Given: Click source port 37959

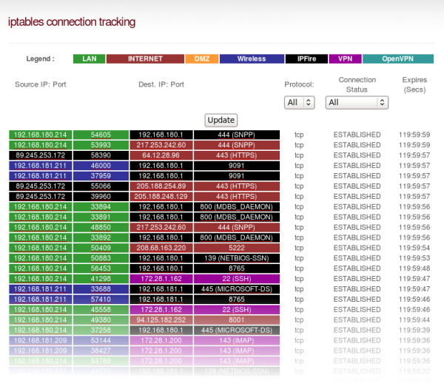Looking at the screenshot, I should [101, 176].
